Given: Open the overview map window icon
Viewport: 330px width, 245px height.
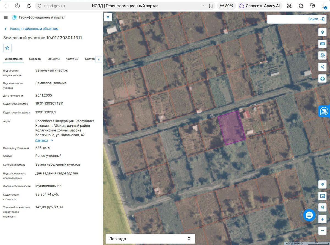Looking at the screenshot, I should tap(322, 196).
